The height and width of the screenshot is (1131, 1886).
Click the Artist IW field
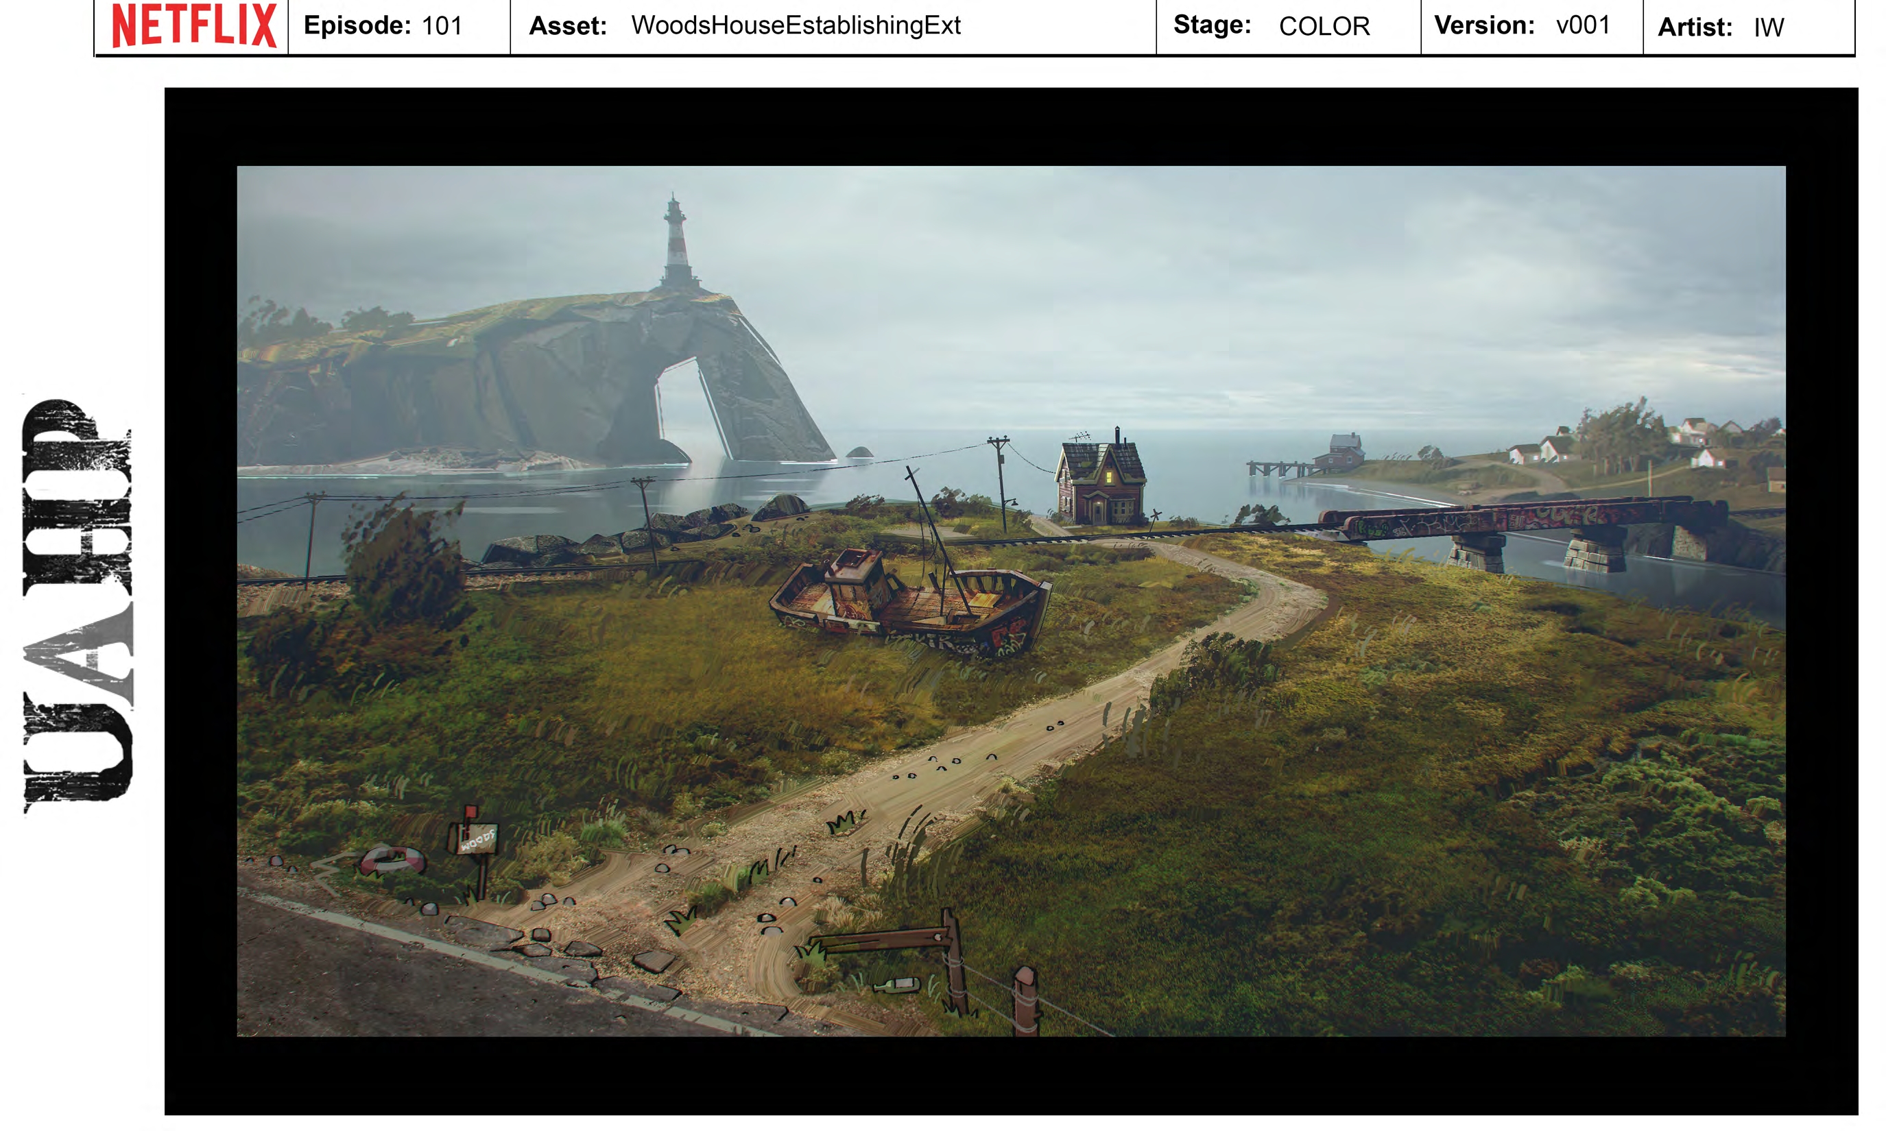point(1768,28)
